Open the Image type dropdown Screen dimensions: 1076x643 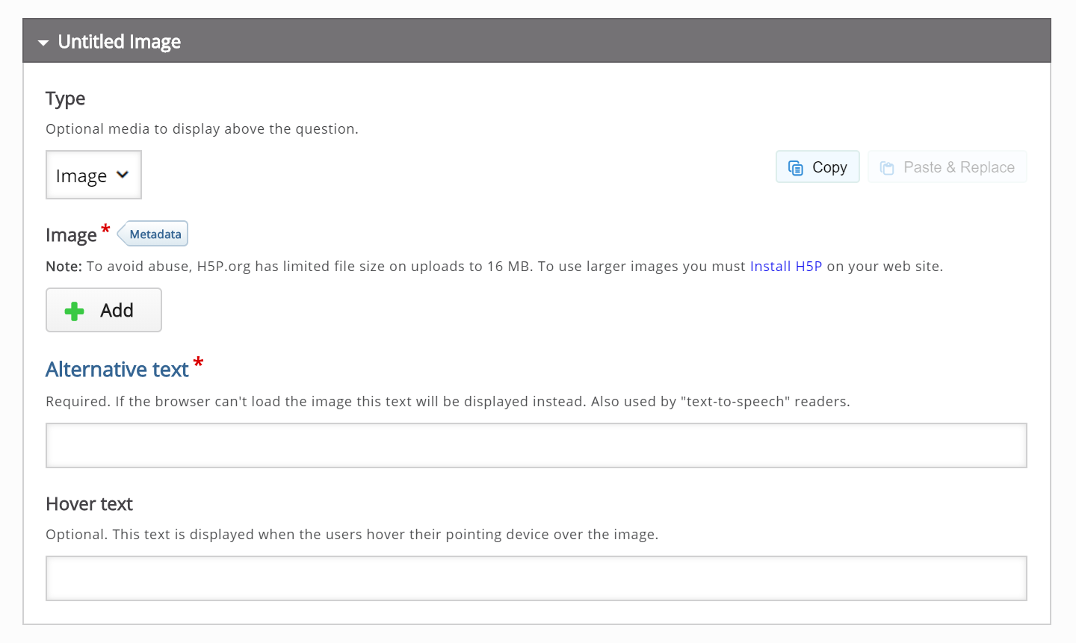click(x=93, y=175)
